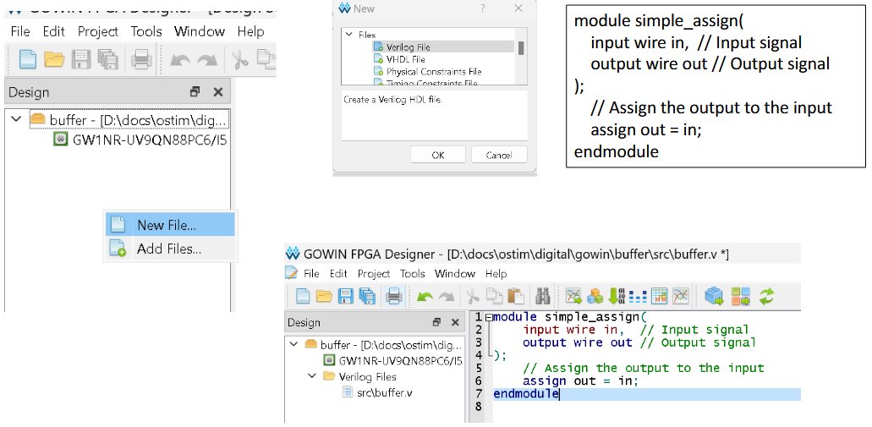Choose Add Files... from the context menu

pos(170,249)
